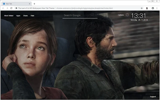Click the chrome-extension URL in address bar
The width and height of the screenshot is (160, 100).
pyautogui.click(x=84, y=8)
